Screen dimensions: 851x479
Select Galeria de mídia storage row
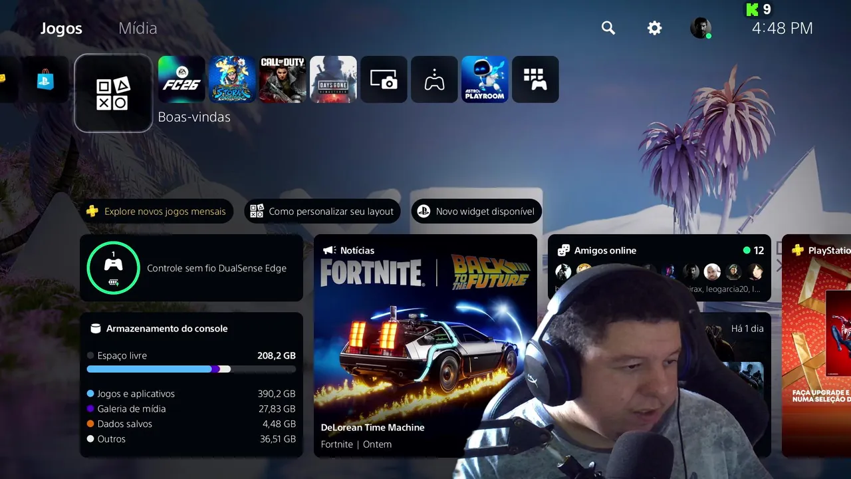[191, 409]
